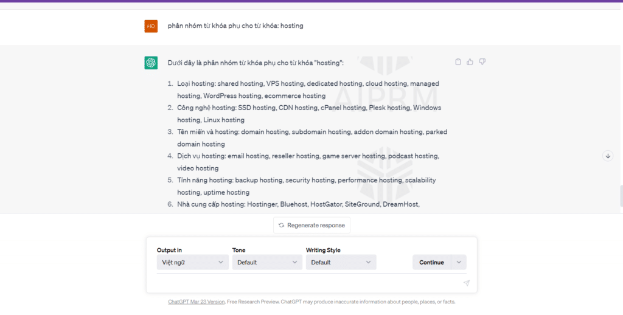Open the dropdown arrow beside Continue
This screenshot has width=623, height=315.
[x=459, y=262]
